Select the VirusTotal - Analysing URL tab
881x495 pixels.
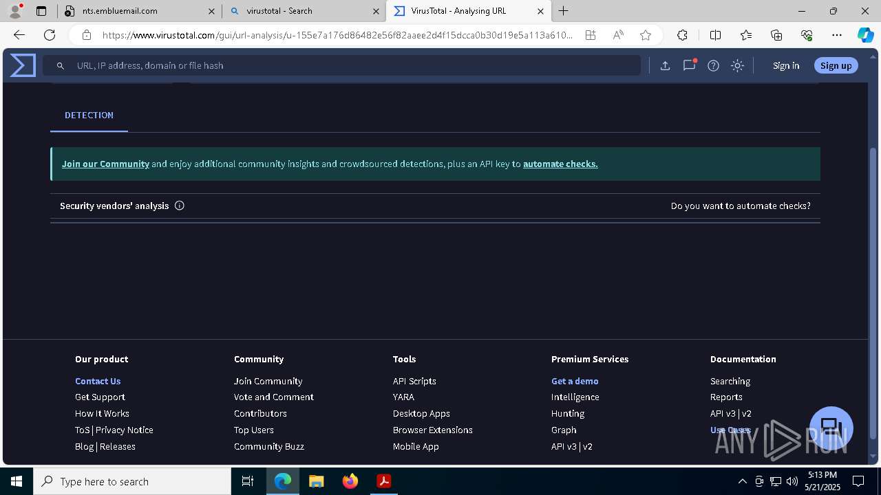click(x=469, y=11)
